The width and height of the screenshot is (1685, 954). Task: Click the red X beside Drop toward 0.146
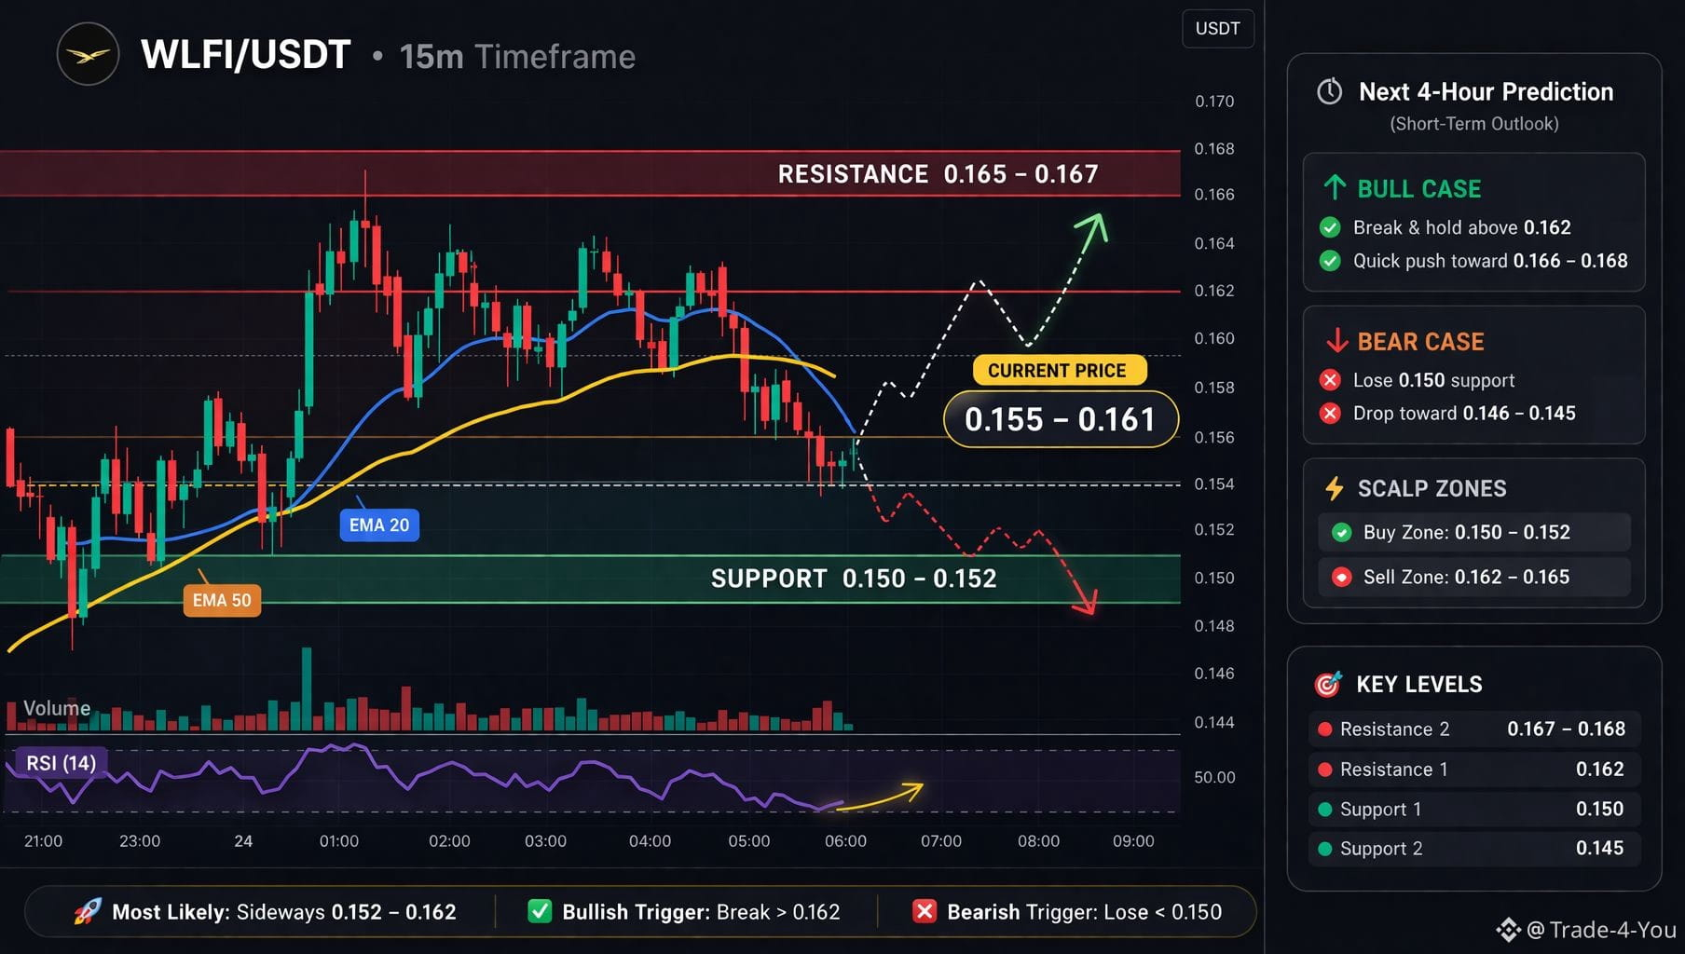click(1330, 413)
